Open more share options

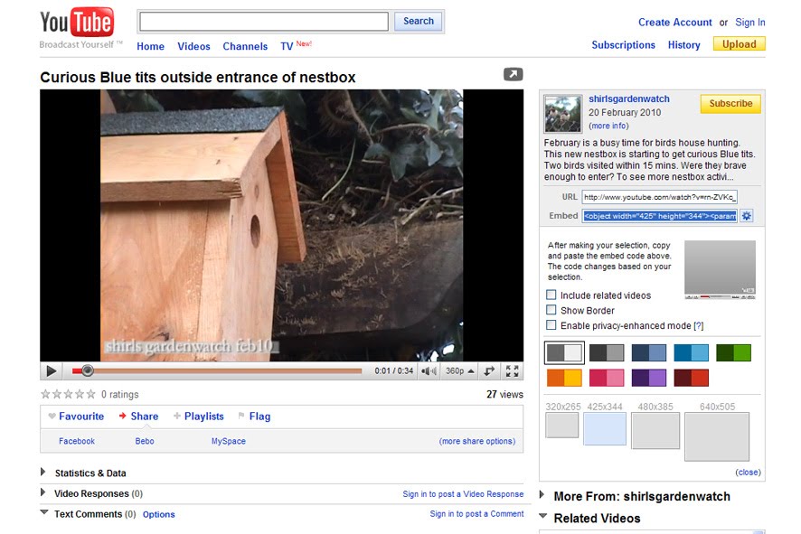tap(477, 441)
